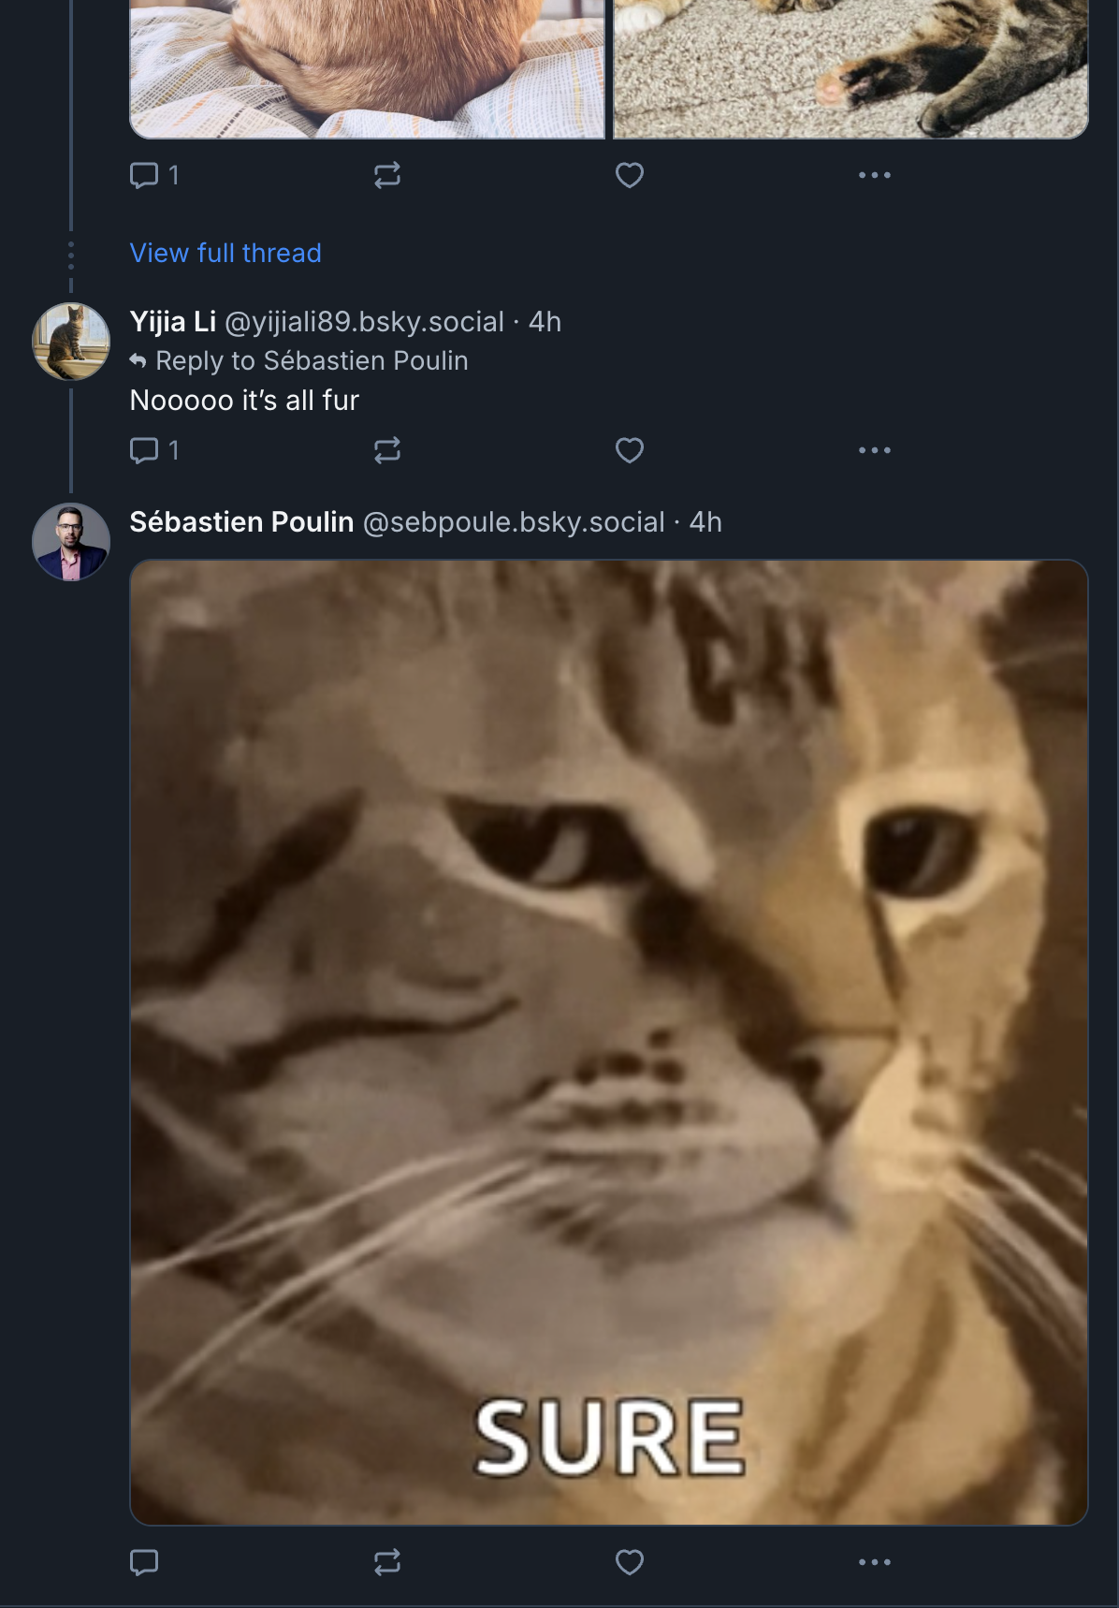Like Yijia Li's 'all fur' reply
This screenshot has height=1608, width=1119.
coord(630,450)
